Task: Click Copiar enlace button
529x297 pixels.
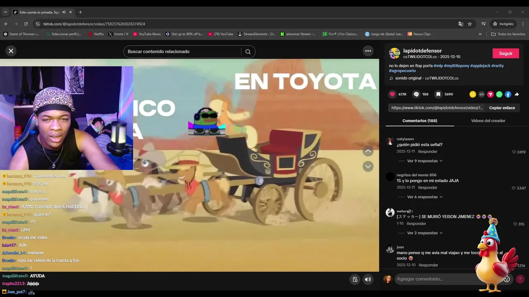Action: click(502, 108)
